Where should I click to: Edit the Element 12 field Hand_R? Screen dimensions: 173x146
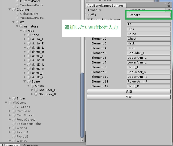tap(149, 86)
